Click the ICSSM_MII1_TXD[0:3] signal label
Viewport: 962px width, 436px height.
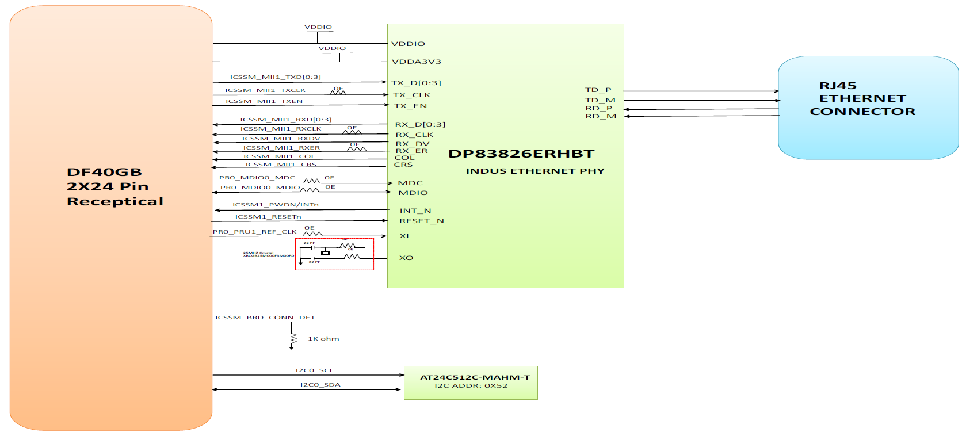(x=276, y=77)
